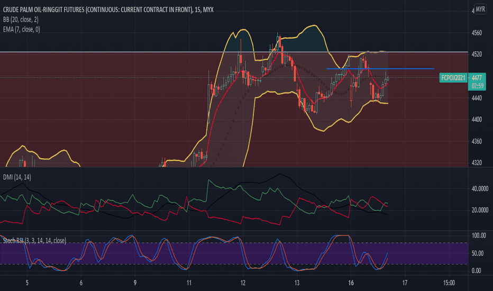Select the gray horizontal line near 4520
The width and height of the screenshot is (493, 291).
(x=234, y=52)
